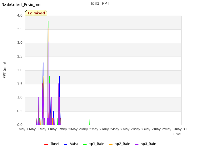The image size is (200, 150).
Task: Click the red Tonzi legend color marker
Action: [x=46, y=144]
